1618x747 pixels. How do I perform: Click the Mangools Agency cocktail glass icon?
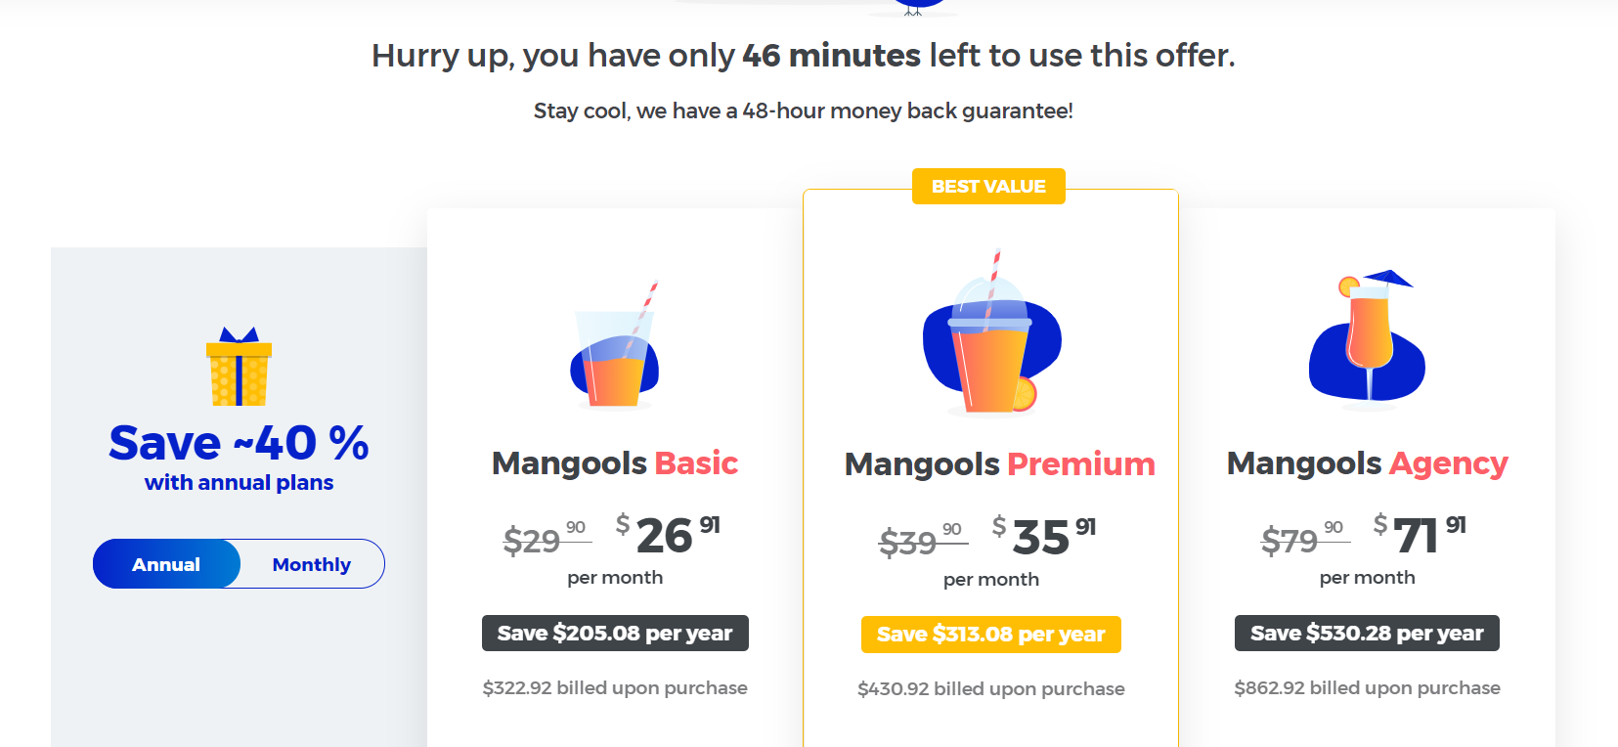point(1367,335)
